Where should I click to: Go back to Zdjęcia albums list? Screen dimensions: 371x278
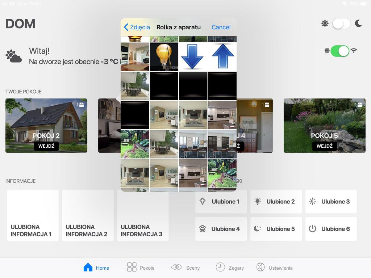[137, 27]
